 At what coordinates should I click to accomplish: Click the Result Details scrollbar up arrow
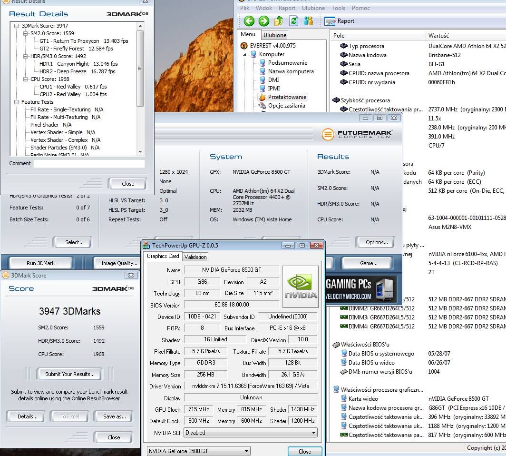[140, 26]
